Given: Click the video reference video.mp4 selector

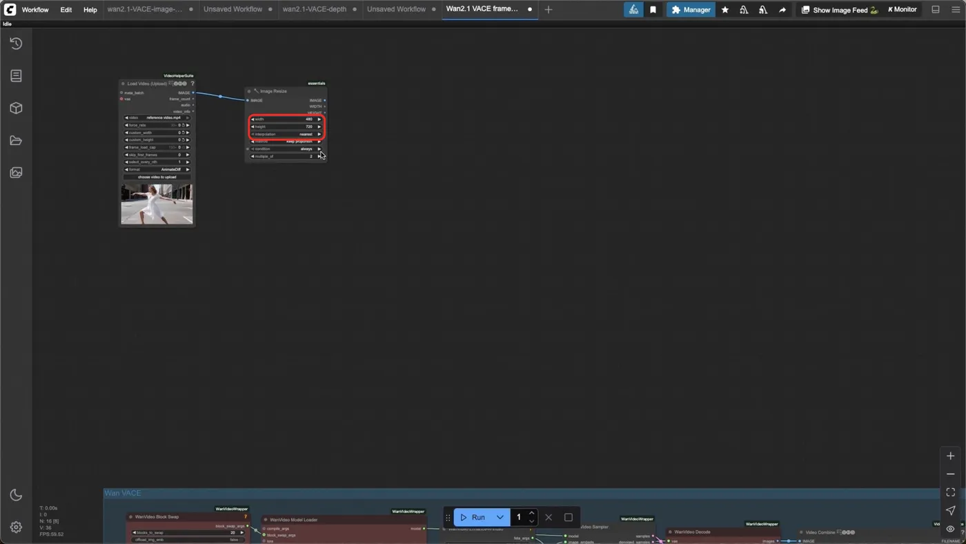Looking at the screenshot, I should pos(157,118).
